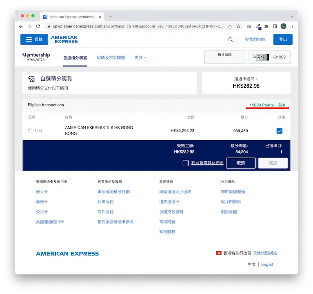The height and width of the screenshot is (294, 313).
Task: Click the camera extension icon
Action: point(249,26)
